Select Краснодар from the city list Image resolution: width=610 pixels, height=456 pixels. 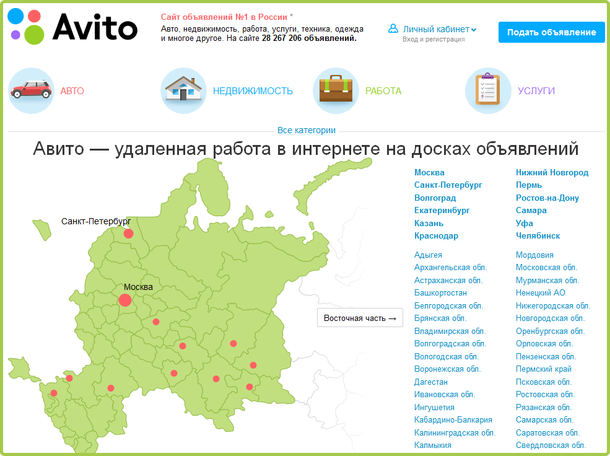[x=436, y=236]
